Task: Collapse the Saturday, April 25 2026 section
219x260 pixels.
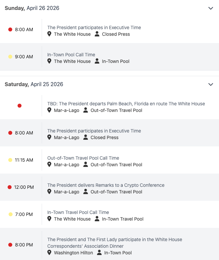Action: tap(211, 84)
